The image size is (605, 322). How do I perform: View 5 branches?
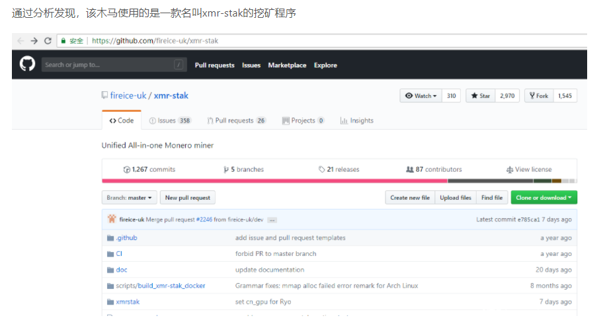point(244,169)
